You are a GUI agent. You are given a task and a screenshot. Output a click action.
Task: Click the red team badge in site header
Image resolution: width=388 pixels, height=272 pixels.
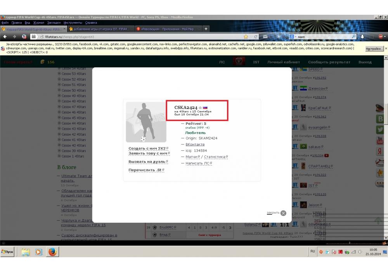point(239,61)
